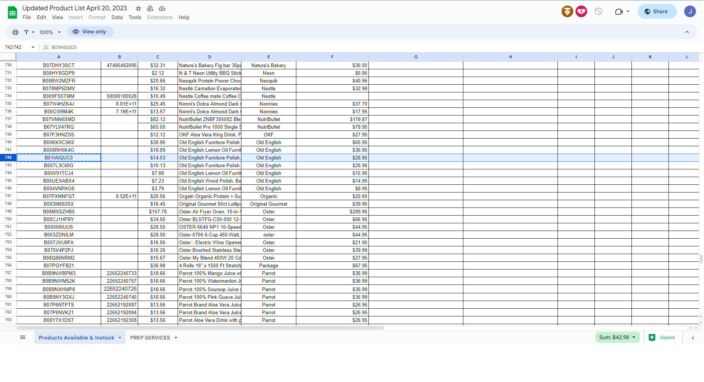The width and height of the screenshot is (704, 382).
Task: Select the Orgain Organic Protein product cell
Action: pyautogui.click(x=210, y=196)
